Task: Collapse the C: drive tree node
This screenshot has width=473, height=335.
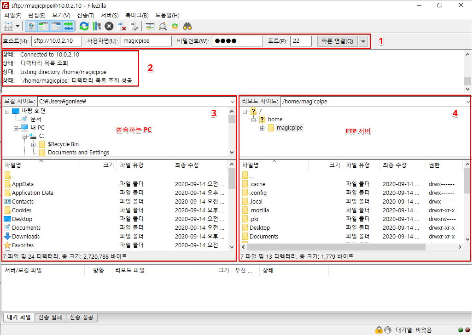Action: (x=24, y=136)
